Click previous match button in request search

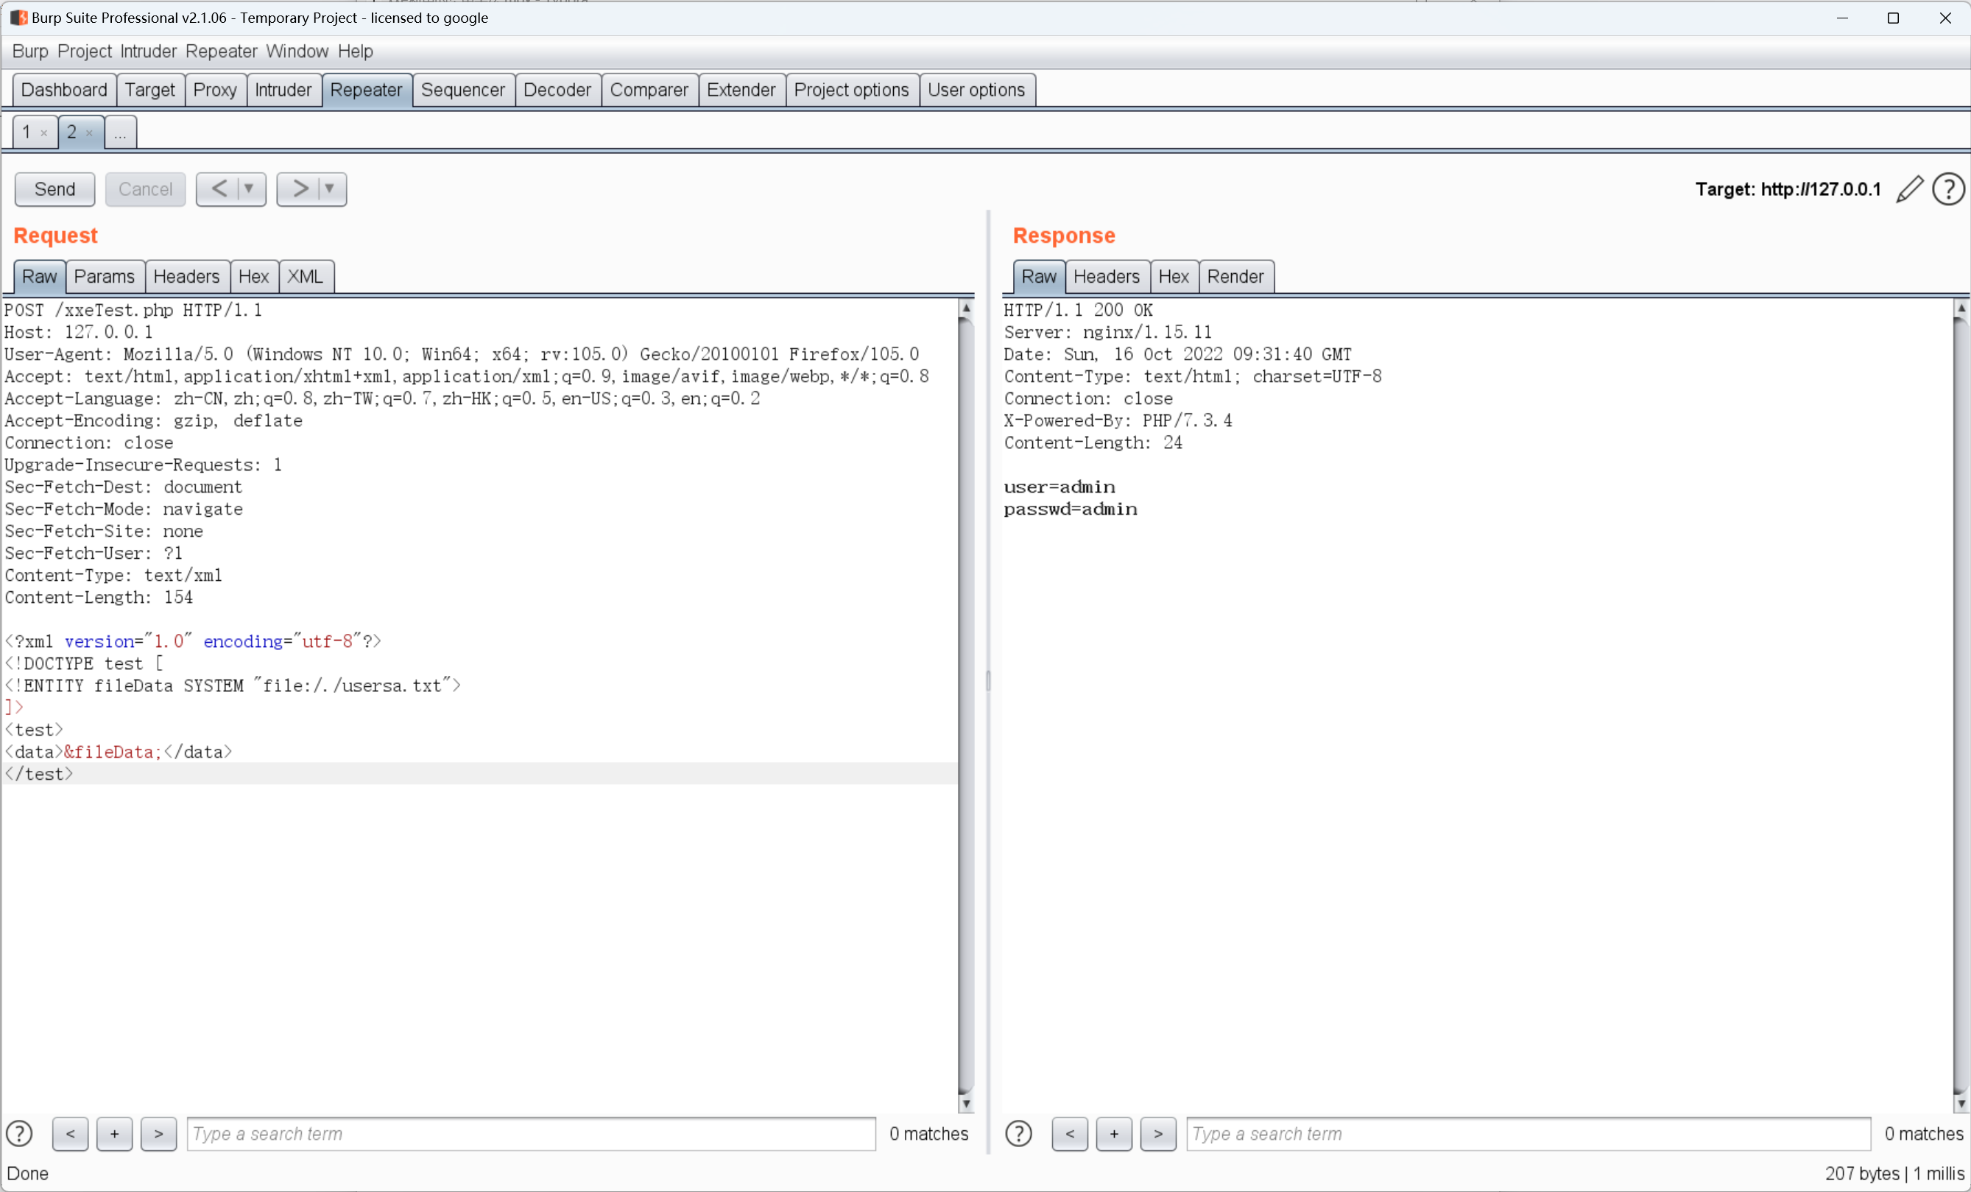[x=71, y=1133]
